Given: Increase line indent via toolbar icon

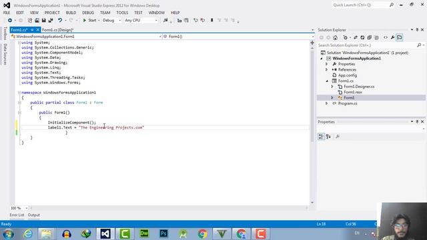Looking at the screenshot, I should 186,21.
